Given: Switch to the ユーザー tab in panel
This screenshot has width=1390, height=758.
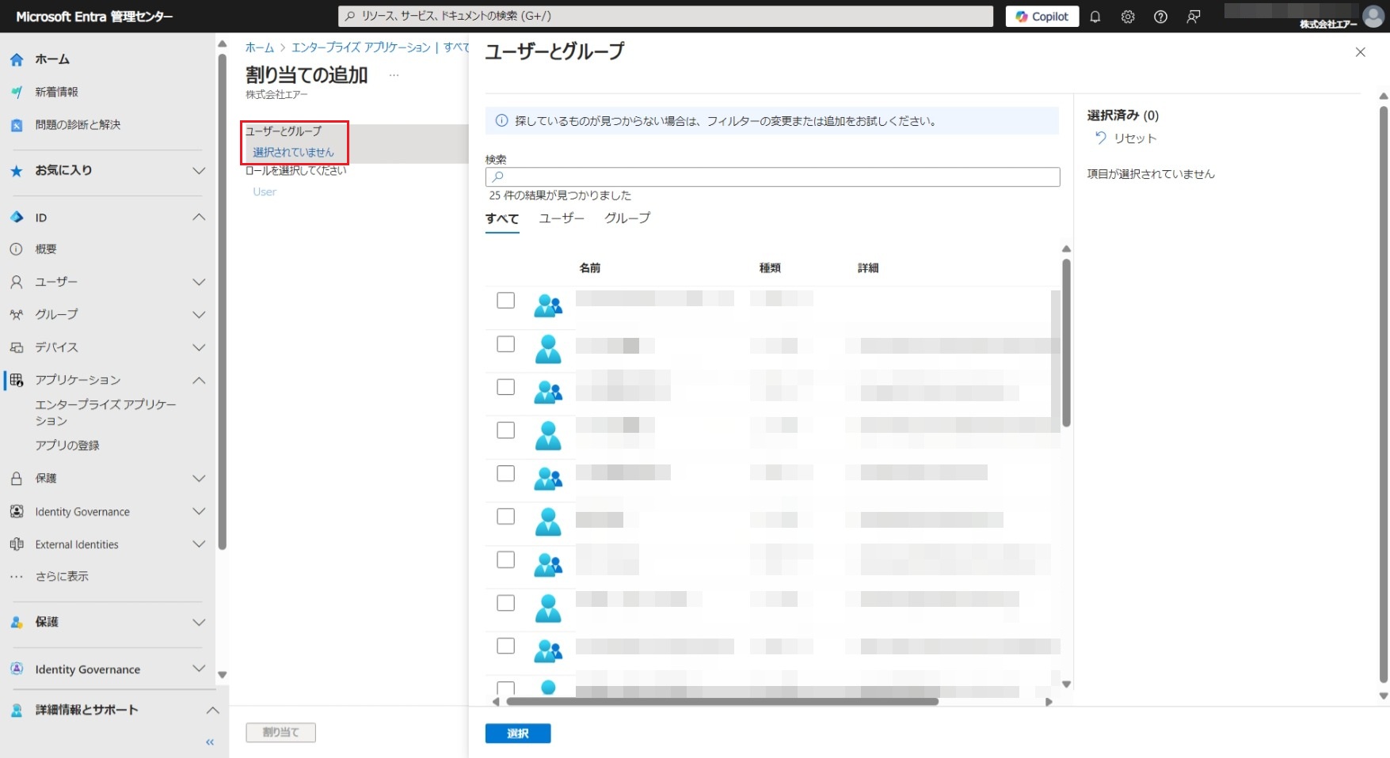Looking at the screenshot, I should [x=562, y=218].
